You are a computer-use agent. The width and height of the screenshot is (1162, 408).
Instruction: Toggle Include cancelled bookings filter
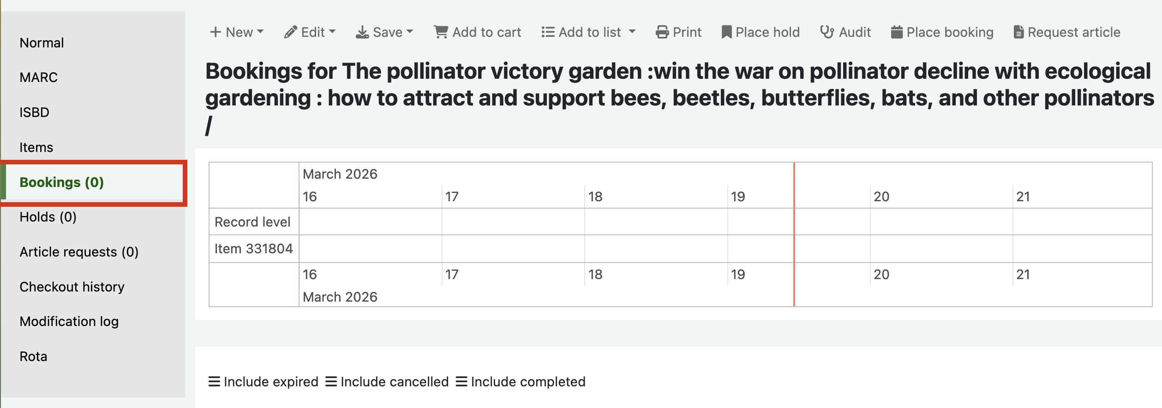tap(387, 382)
